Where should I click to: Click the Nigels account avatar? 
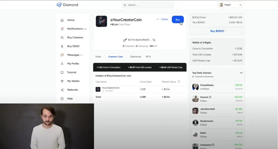click(221, 5)
